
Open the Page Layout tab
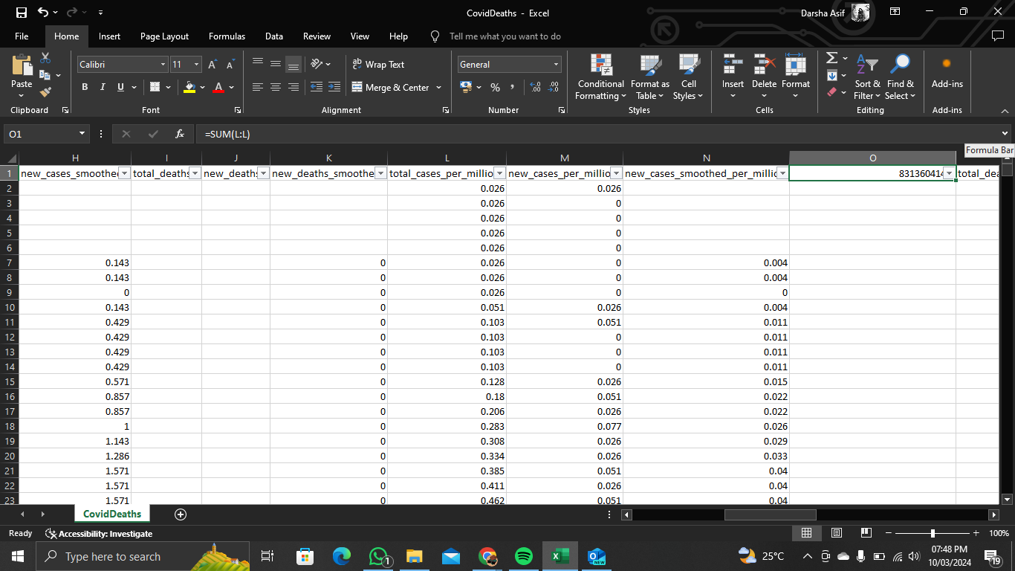(164, 36)
